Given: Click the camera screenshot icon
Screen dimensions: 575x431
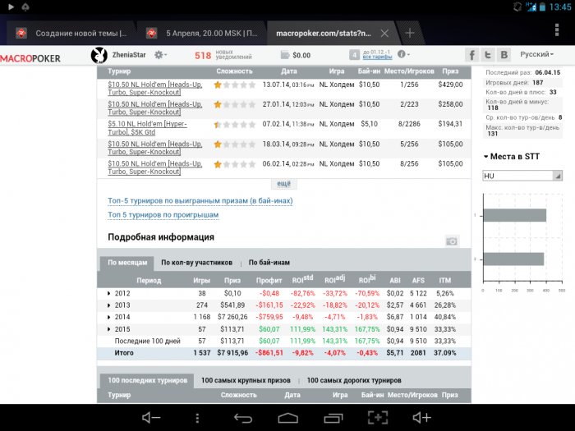Looking at the screenshot, I should point(452,241).
